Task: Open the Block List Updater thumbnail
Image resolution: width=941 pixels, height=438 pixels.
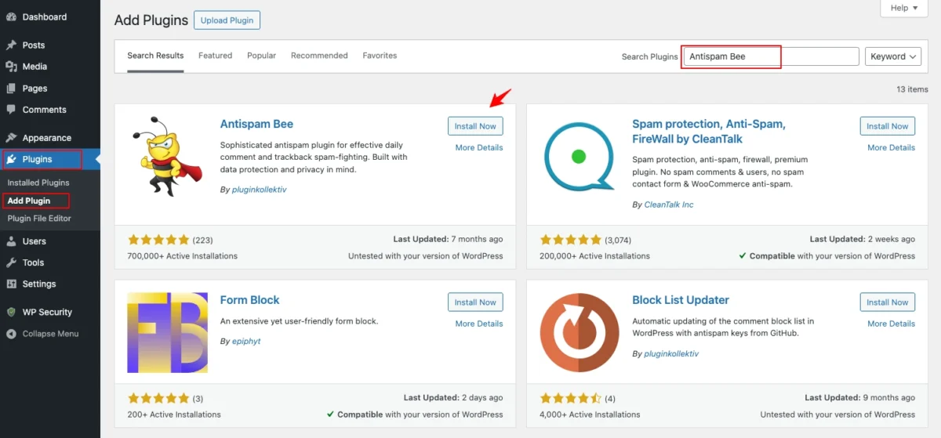Action: click(x=579, y=332)
